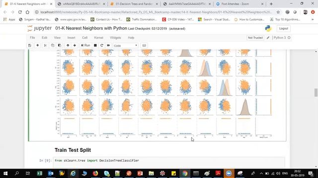This screenshot has height=178, width=318.
Task: Click the browser back arrow
Action: pyautogui.click(x=5, y=12)
